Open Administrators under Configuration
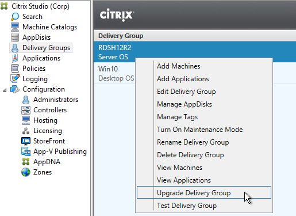Image resolution: width=296 pixels, height=216 pixels. coord(56,100)
